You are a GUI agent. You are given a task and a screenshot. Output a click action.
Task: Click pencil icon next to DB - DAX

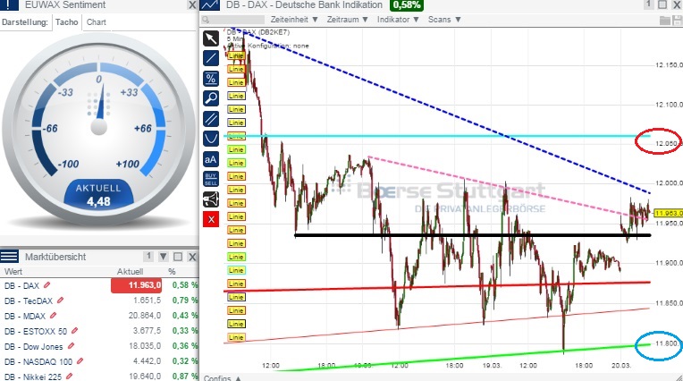tap(47, 285)
